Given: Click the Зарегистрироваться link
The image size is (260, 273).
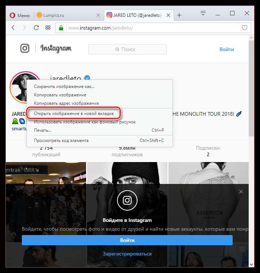Looking at the screenshot, I should coord(127,254).
